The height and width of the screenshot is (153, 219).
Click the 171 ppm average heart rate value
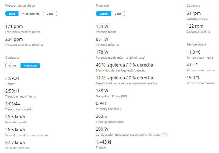pos(14,26)
